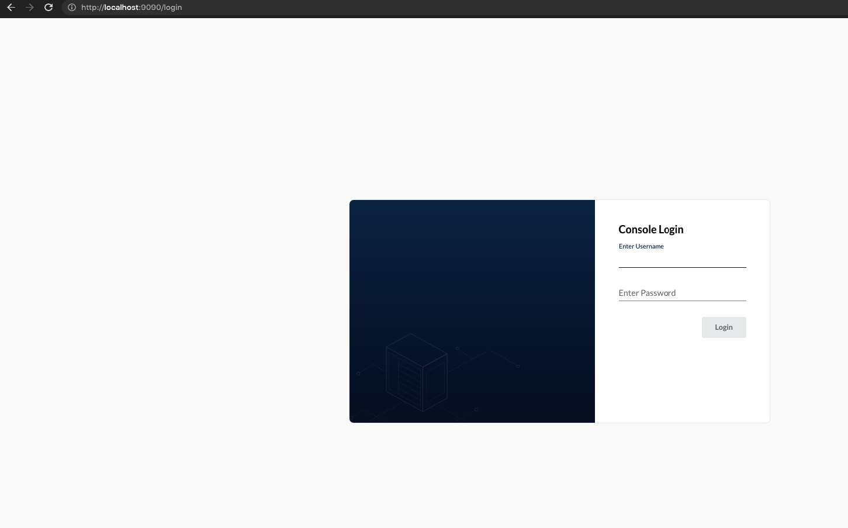Click the Login button
This screenshot has height=528, width=848.
[x=724, y=327]
